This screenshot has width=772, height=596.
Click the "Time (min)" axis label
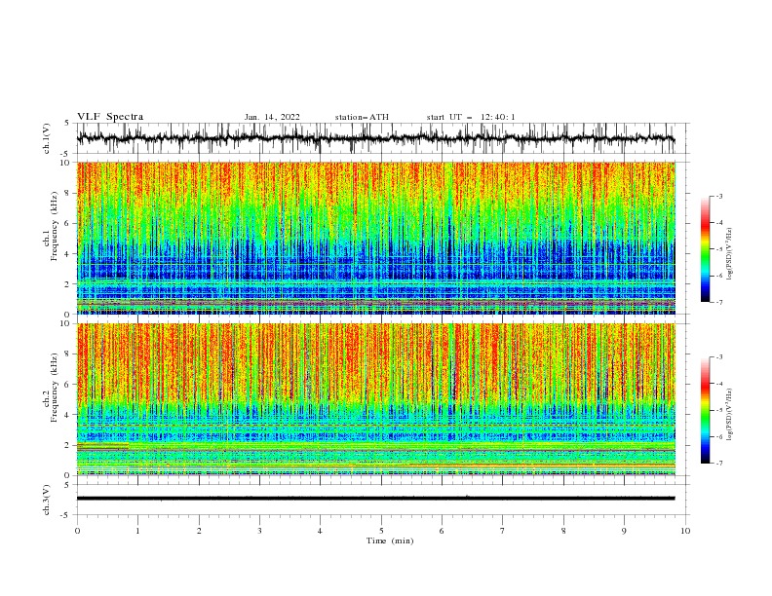[390, 540]
